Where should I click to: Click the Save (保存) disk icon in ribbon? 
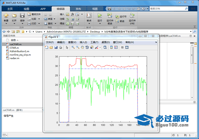(x=22, y=16)
